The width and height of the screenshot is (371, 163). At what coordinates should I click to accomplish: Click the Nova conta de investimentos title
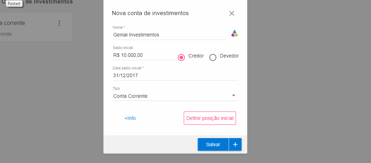[x=150, y=13]
